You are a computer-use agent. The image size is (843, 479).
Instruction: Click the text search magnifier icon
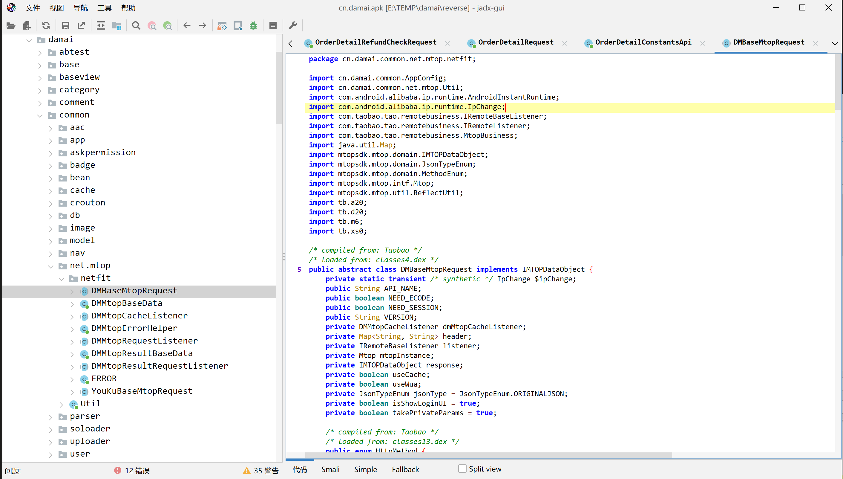click(136, 26)
